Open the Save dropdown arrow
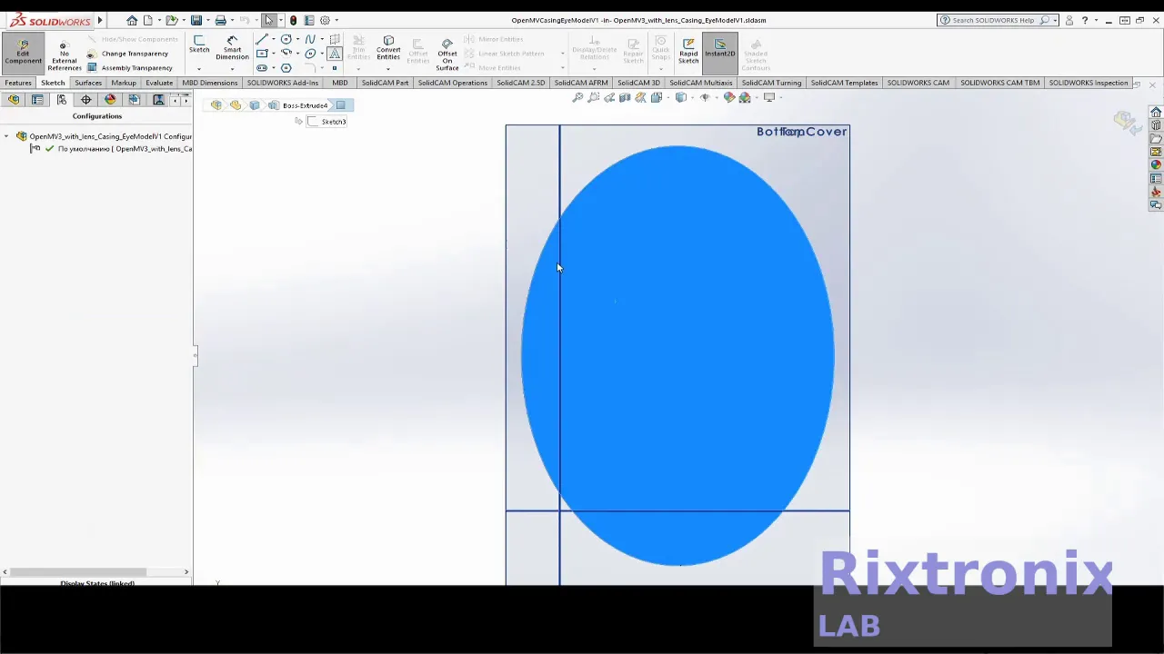The image size is (1164, 654). (206, 20)
